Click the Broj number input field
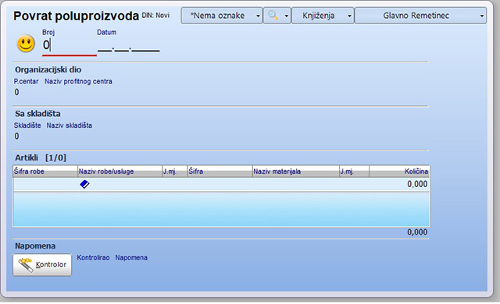Screen dimensions: 500x304 [x=70, y=45]
